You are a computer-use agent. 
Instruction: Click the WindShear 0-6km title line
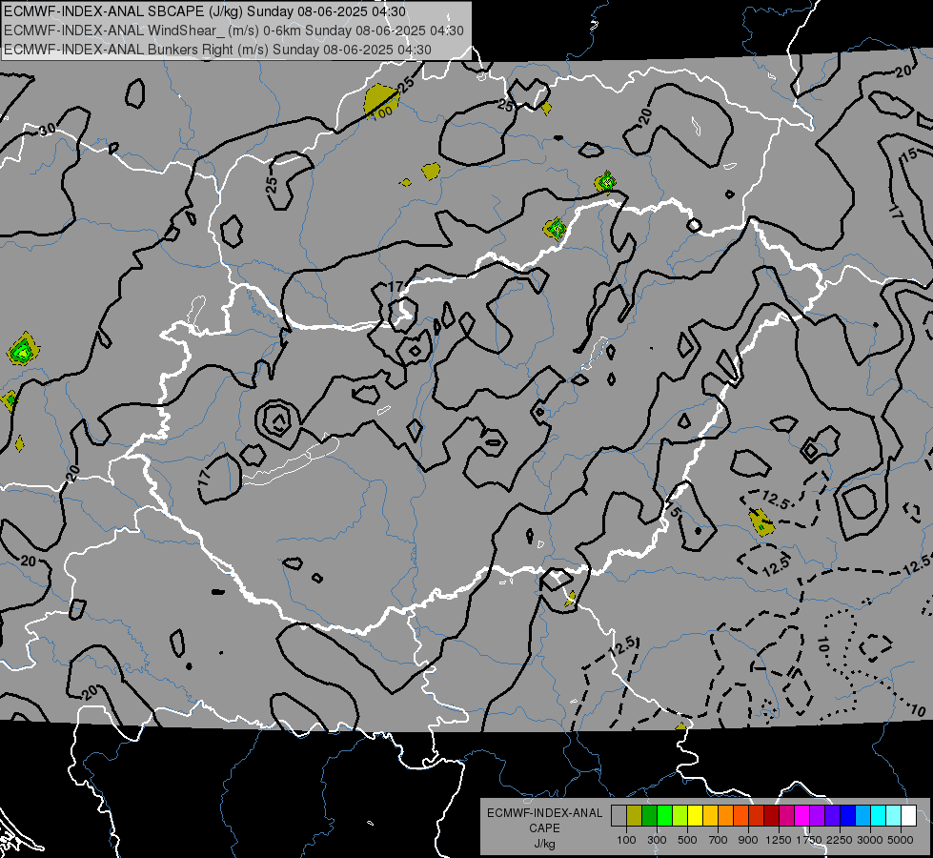[x=233, y=31]
